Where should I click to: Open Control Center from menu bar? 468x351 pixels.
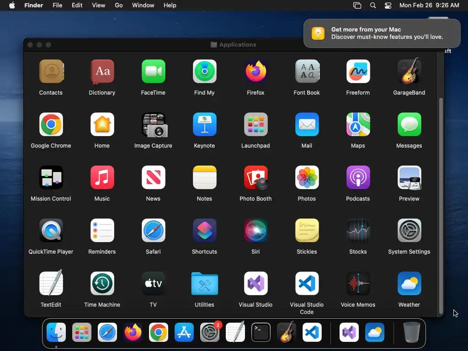point(388,5)
